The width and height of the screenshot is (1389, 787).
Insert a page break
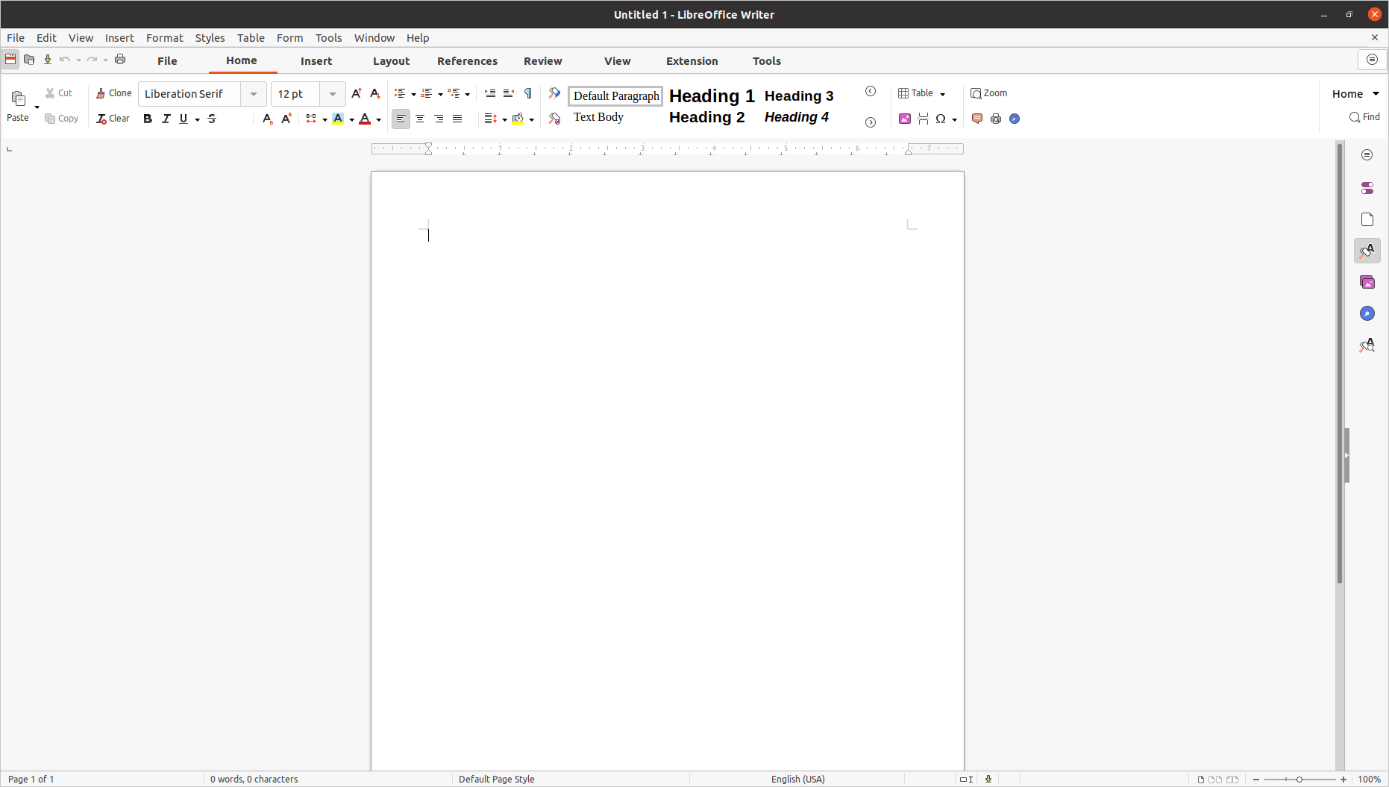pyautogui.click(x=923, y=119)
